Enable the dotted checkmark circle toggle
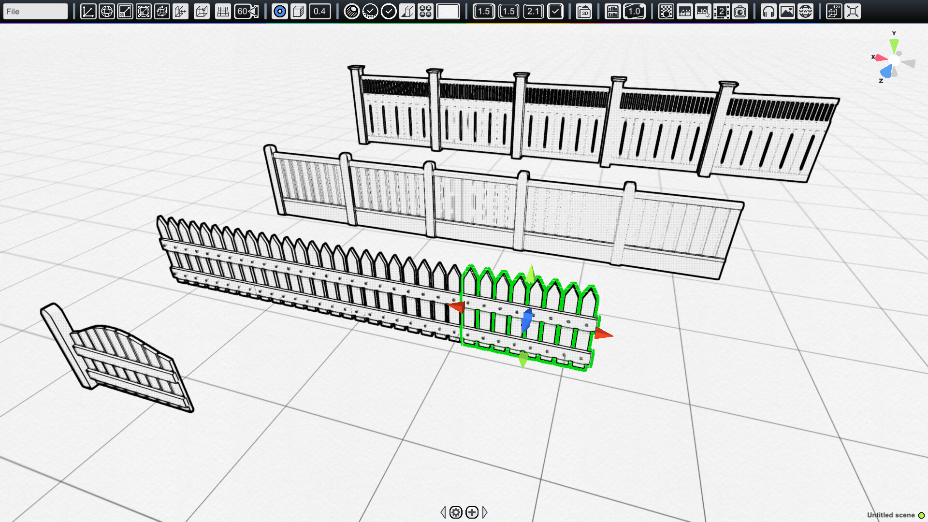This screenshot has width=928, height=522. pos(370,11)
